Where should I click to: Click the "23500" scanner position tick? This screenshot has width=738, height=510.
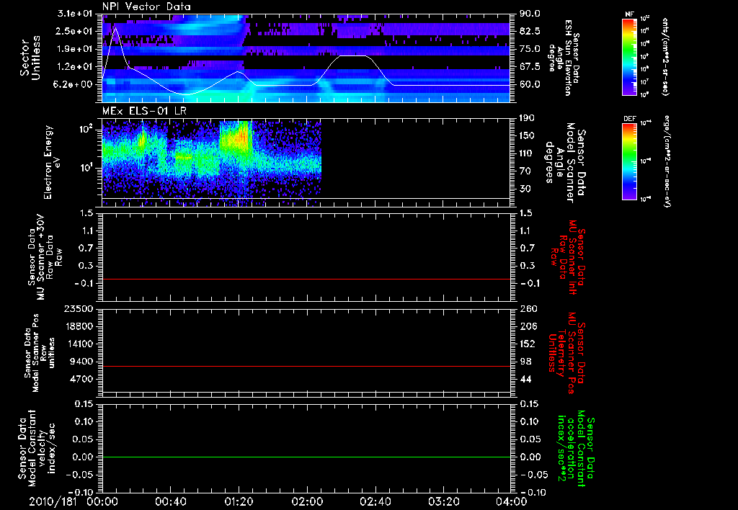coord(78,308)
